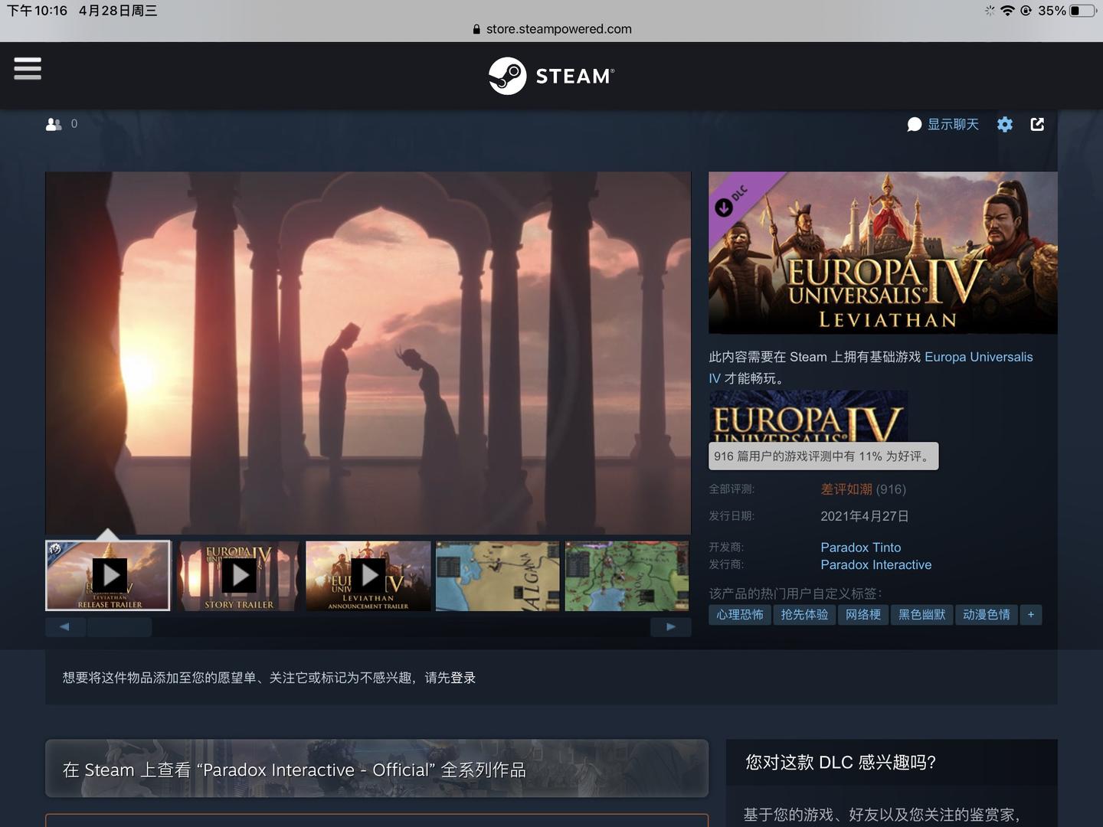Image resolution: width=1103 pixels, height=827 pixels.
Task: Click the Paradox Tinto developer link
Action: pos(860,547)
